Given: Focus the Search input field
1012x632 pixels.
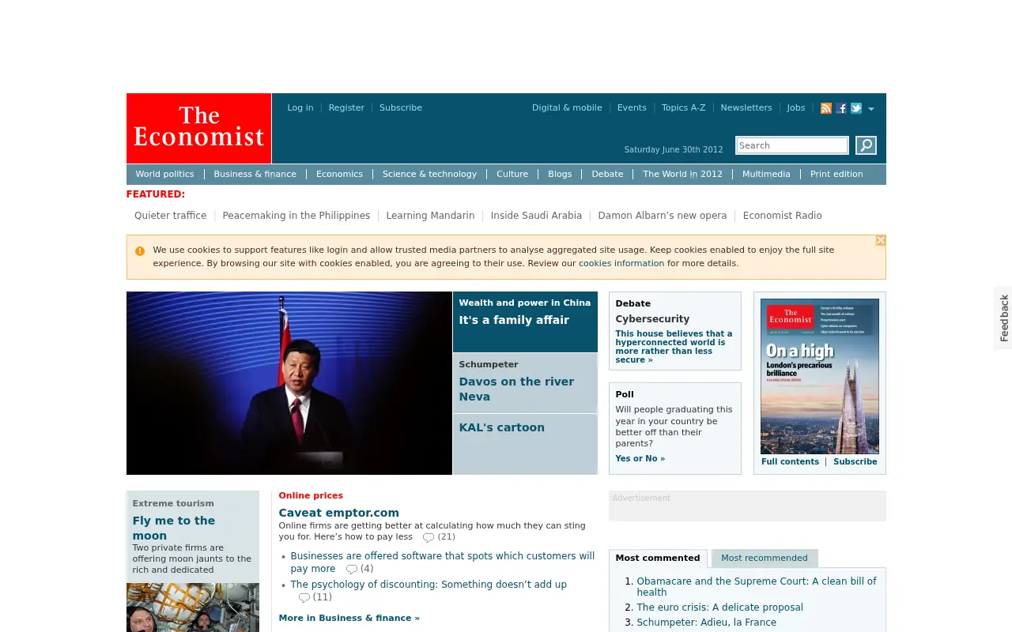Looking at the screenshot, I should [791, 145].
